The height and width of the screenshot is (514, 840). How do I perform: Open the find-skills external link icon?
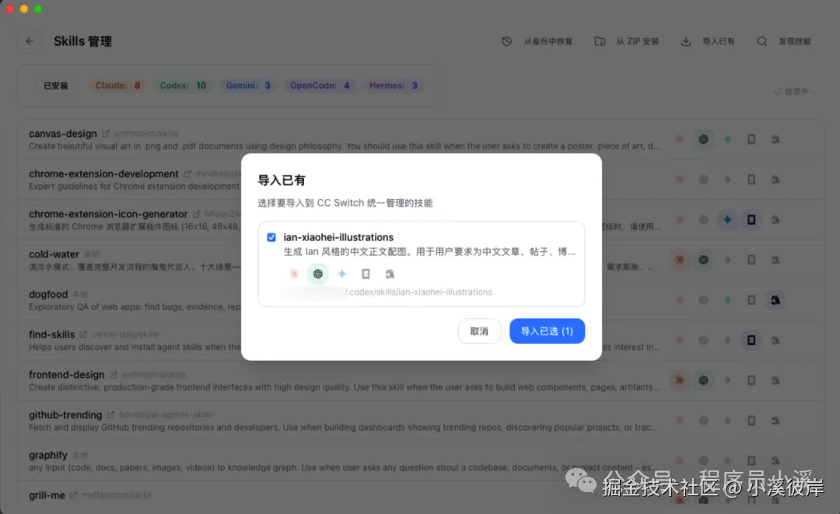pos(83,334)
